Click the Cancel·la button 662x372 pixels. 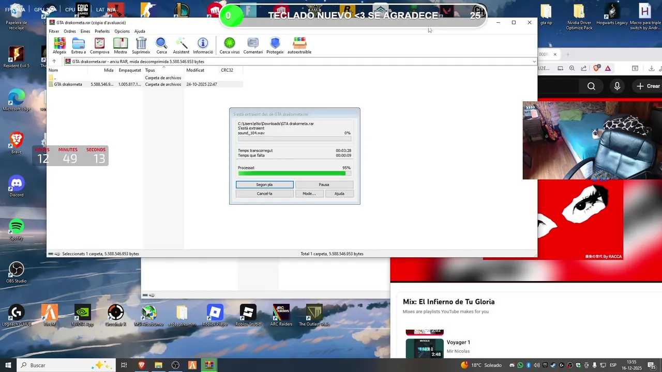coord(264,194)
